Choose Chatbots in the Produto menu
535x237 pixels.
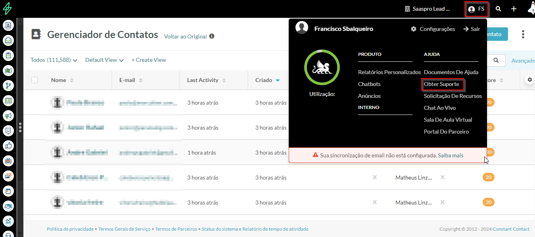click(x=369, y=84)
